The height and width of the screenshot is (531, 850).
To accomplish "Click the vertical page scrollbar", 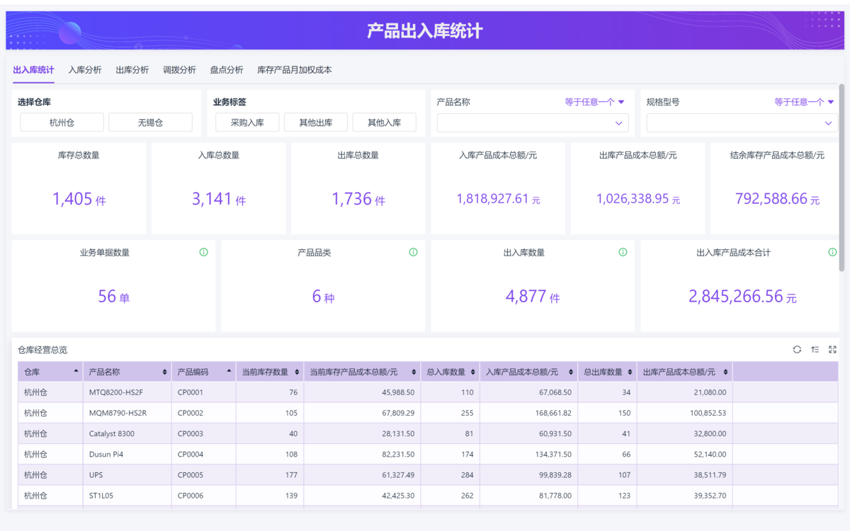I will (841, 177).
